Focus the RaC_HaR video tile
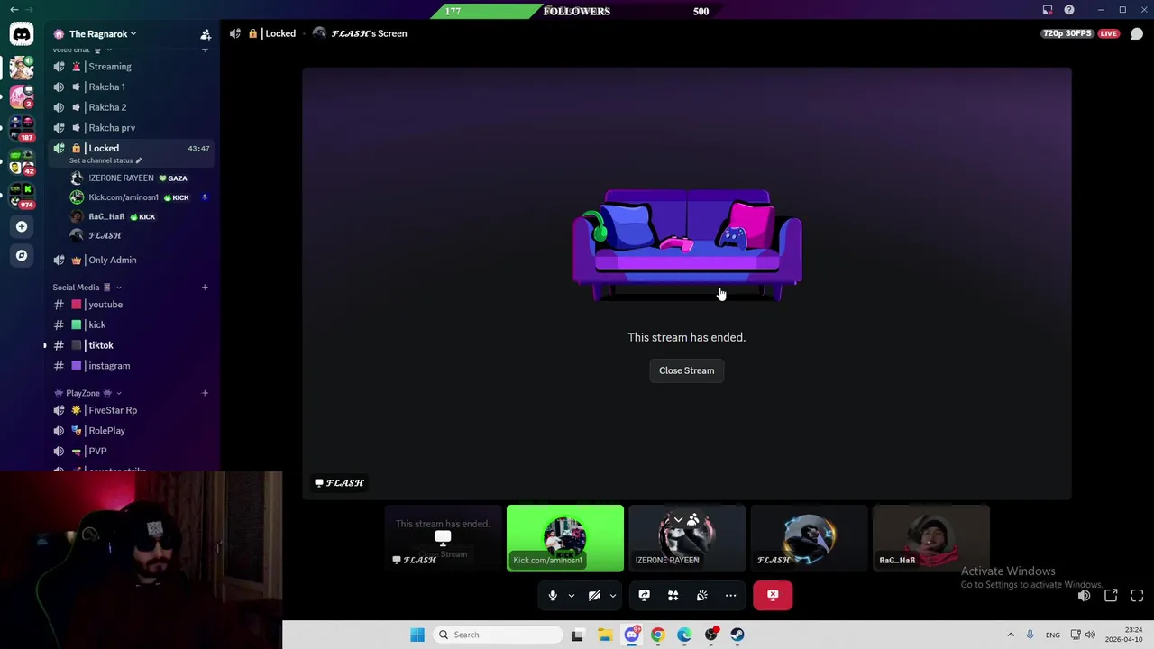 [930, 538]
